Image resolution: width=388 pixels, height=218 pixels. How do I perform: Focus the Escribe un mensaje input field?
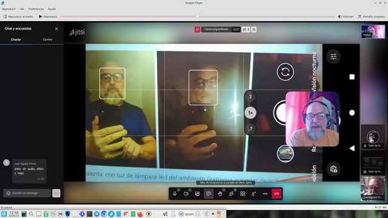(x=27, y=193)
